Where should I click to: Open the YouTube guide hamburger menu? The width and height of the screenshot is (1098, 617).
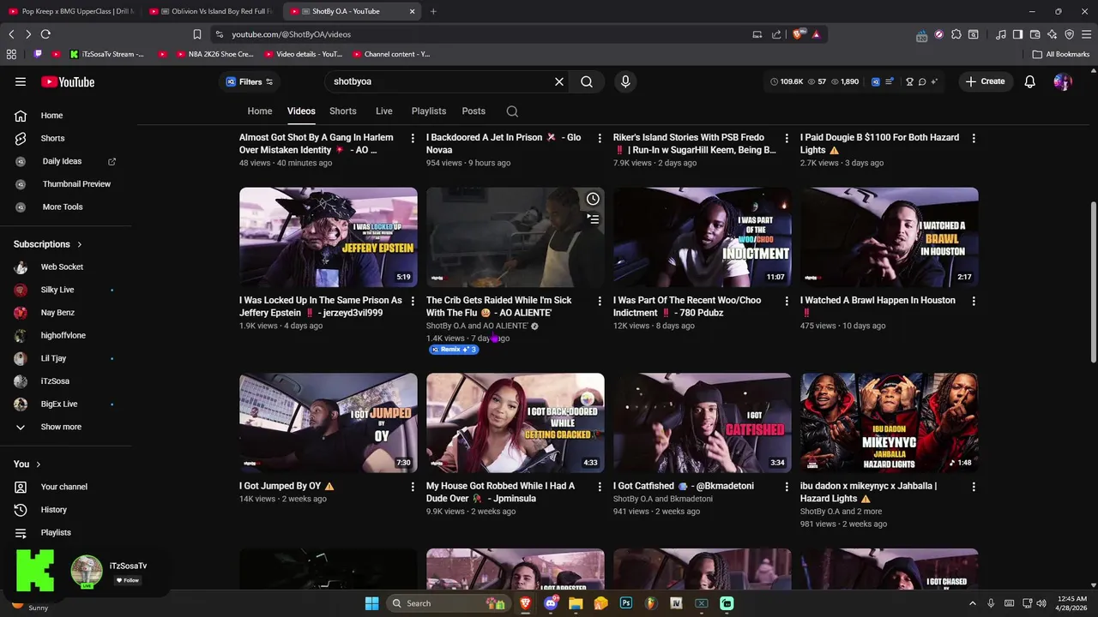(21, 81)
